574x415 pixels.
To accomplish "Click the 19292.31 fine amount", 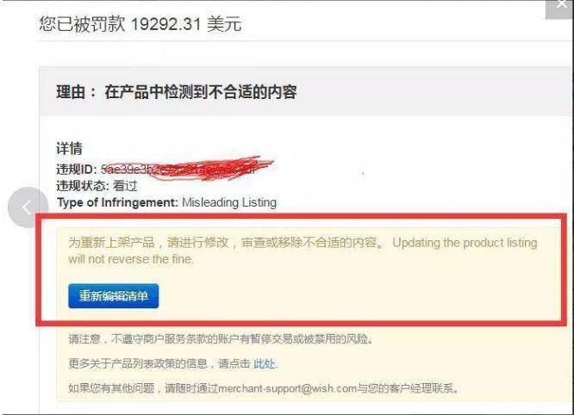I will click(x=165, y=24).
